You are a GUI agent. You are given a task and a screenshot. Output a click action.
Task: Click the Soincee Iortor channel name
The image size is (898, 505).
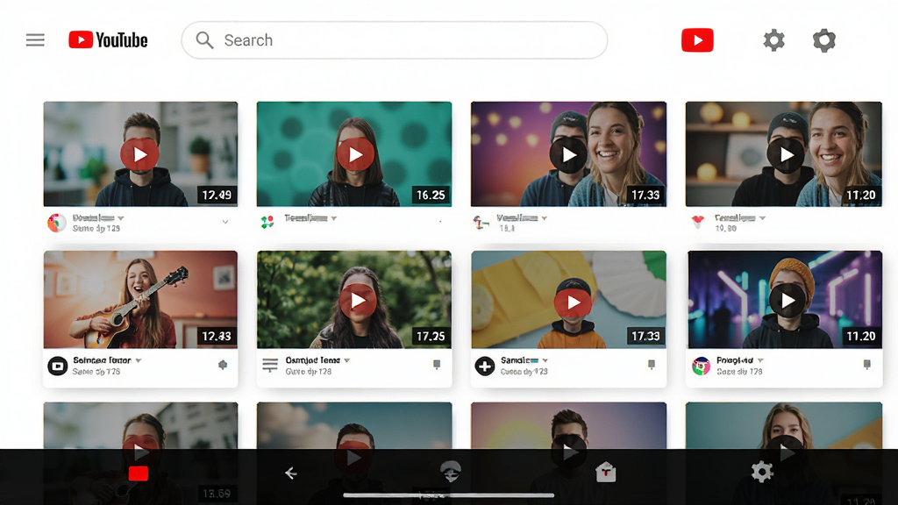102,360
